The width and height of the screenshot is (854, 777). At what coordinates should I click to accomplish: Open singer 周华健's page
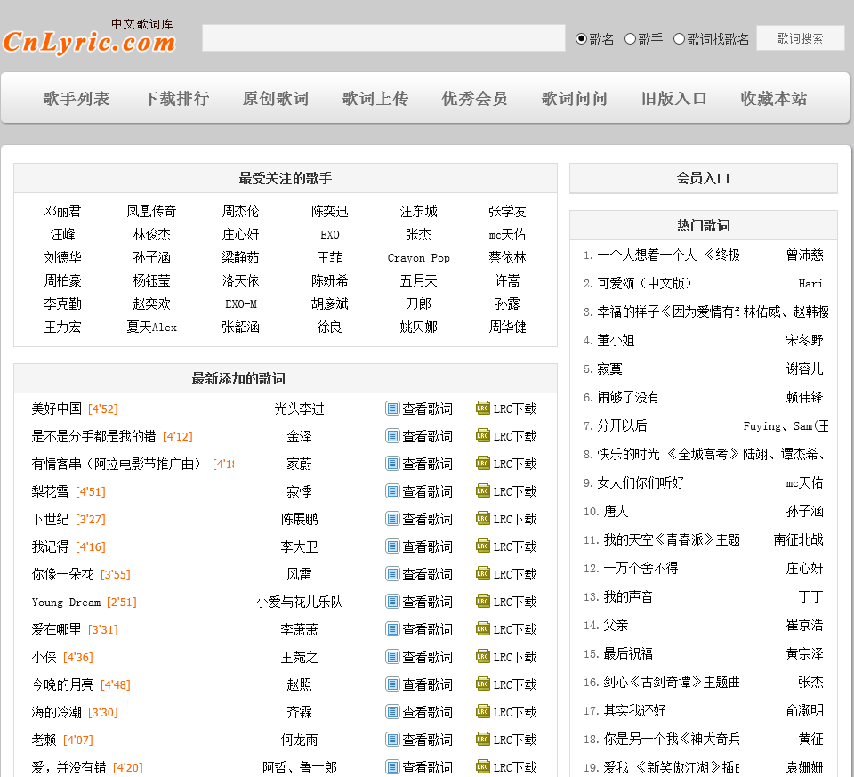pyautogui.click(x=508, y=327)
